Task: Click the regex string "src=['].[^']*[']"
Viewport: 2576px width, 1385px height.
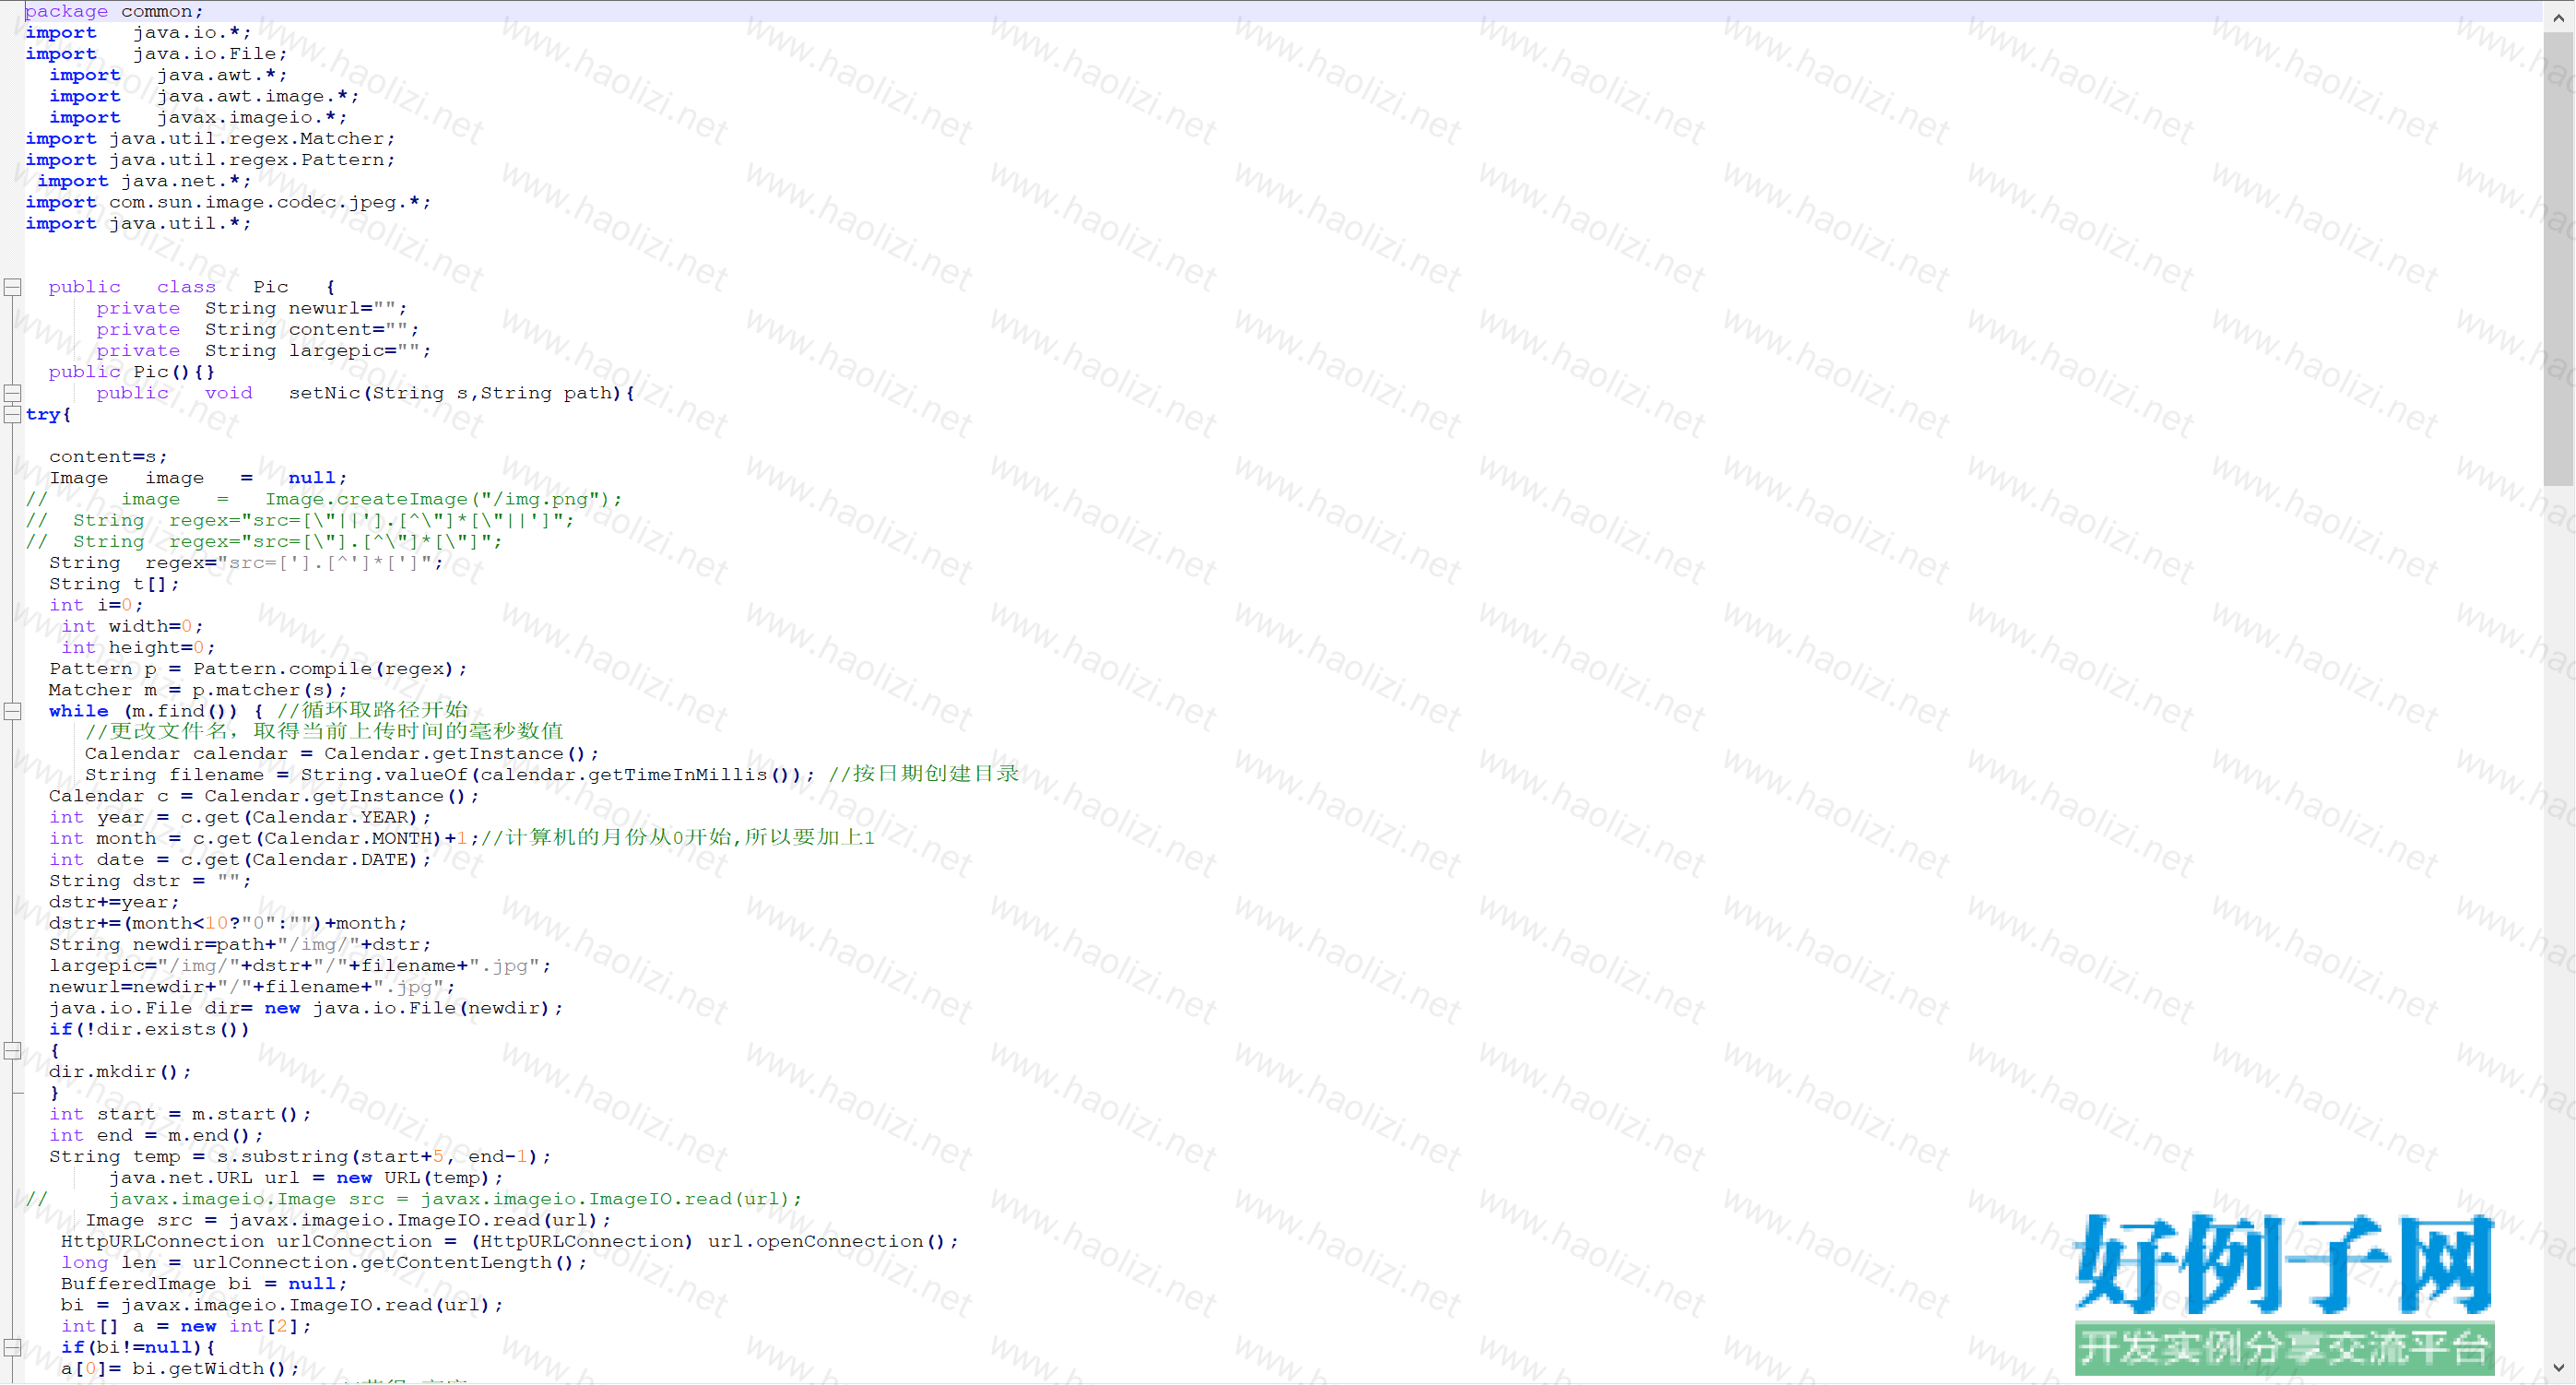Action: [330, 563]
